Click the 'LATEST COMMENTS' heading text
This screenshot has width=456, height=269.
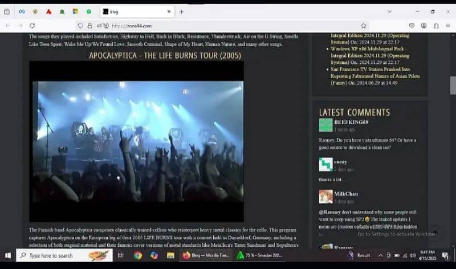(355, 112)
